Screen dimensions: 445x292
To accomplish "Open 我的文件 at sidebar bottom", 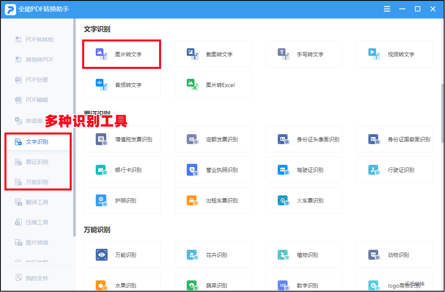I will pyautogui.click(x=37, y=278).
